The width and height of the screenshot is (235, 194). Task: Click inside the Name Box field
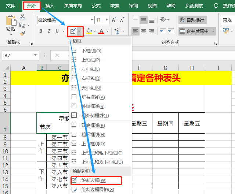point(18,55)
